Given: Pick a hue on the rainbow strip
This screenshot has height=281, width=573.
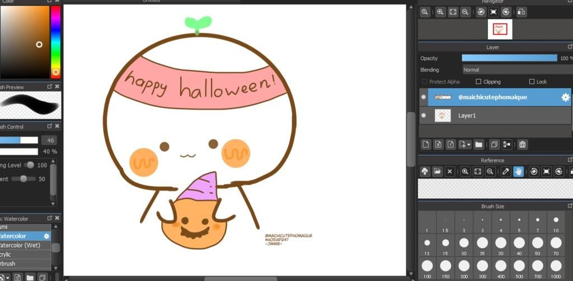Looking at the screenshot, I should tap(55, 41).
